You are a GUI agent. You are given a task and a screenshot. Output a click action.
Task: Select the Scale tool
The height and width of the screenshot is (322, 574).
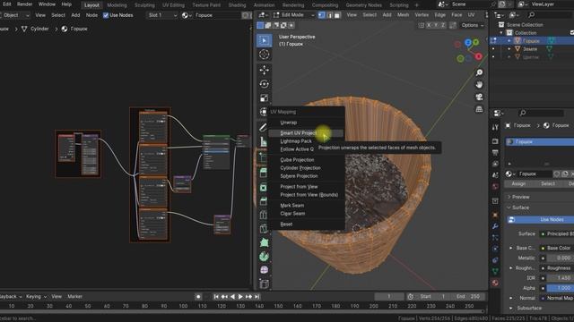pyautogui.click(x=264, y=98)
